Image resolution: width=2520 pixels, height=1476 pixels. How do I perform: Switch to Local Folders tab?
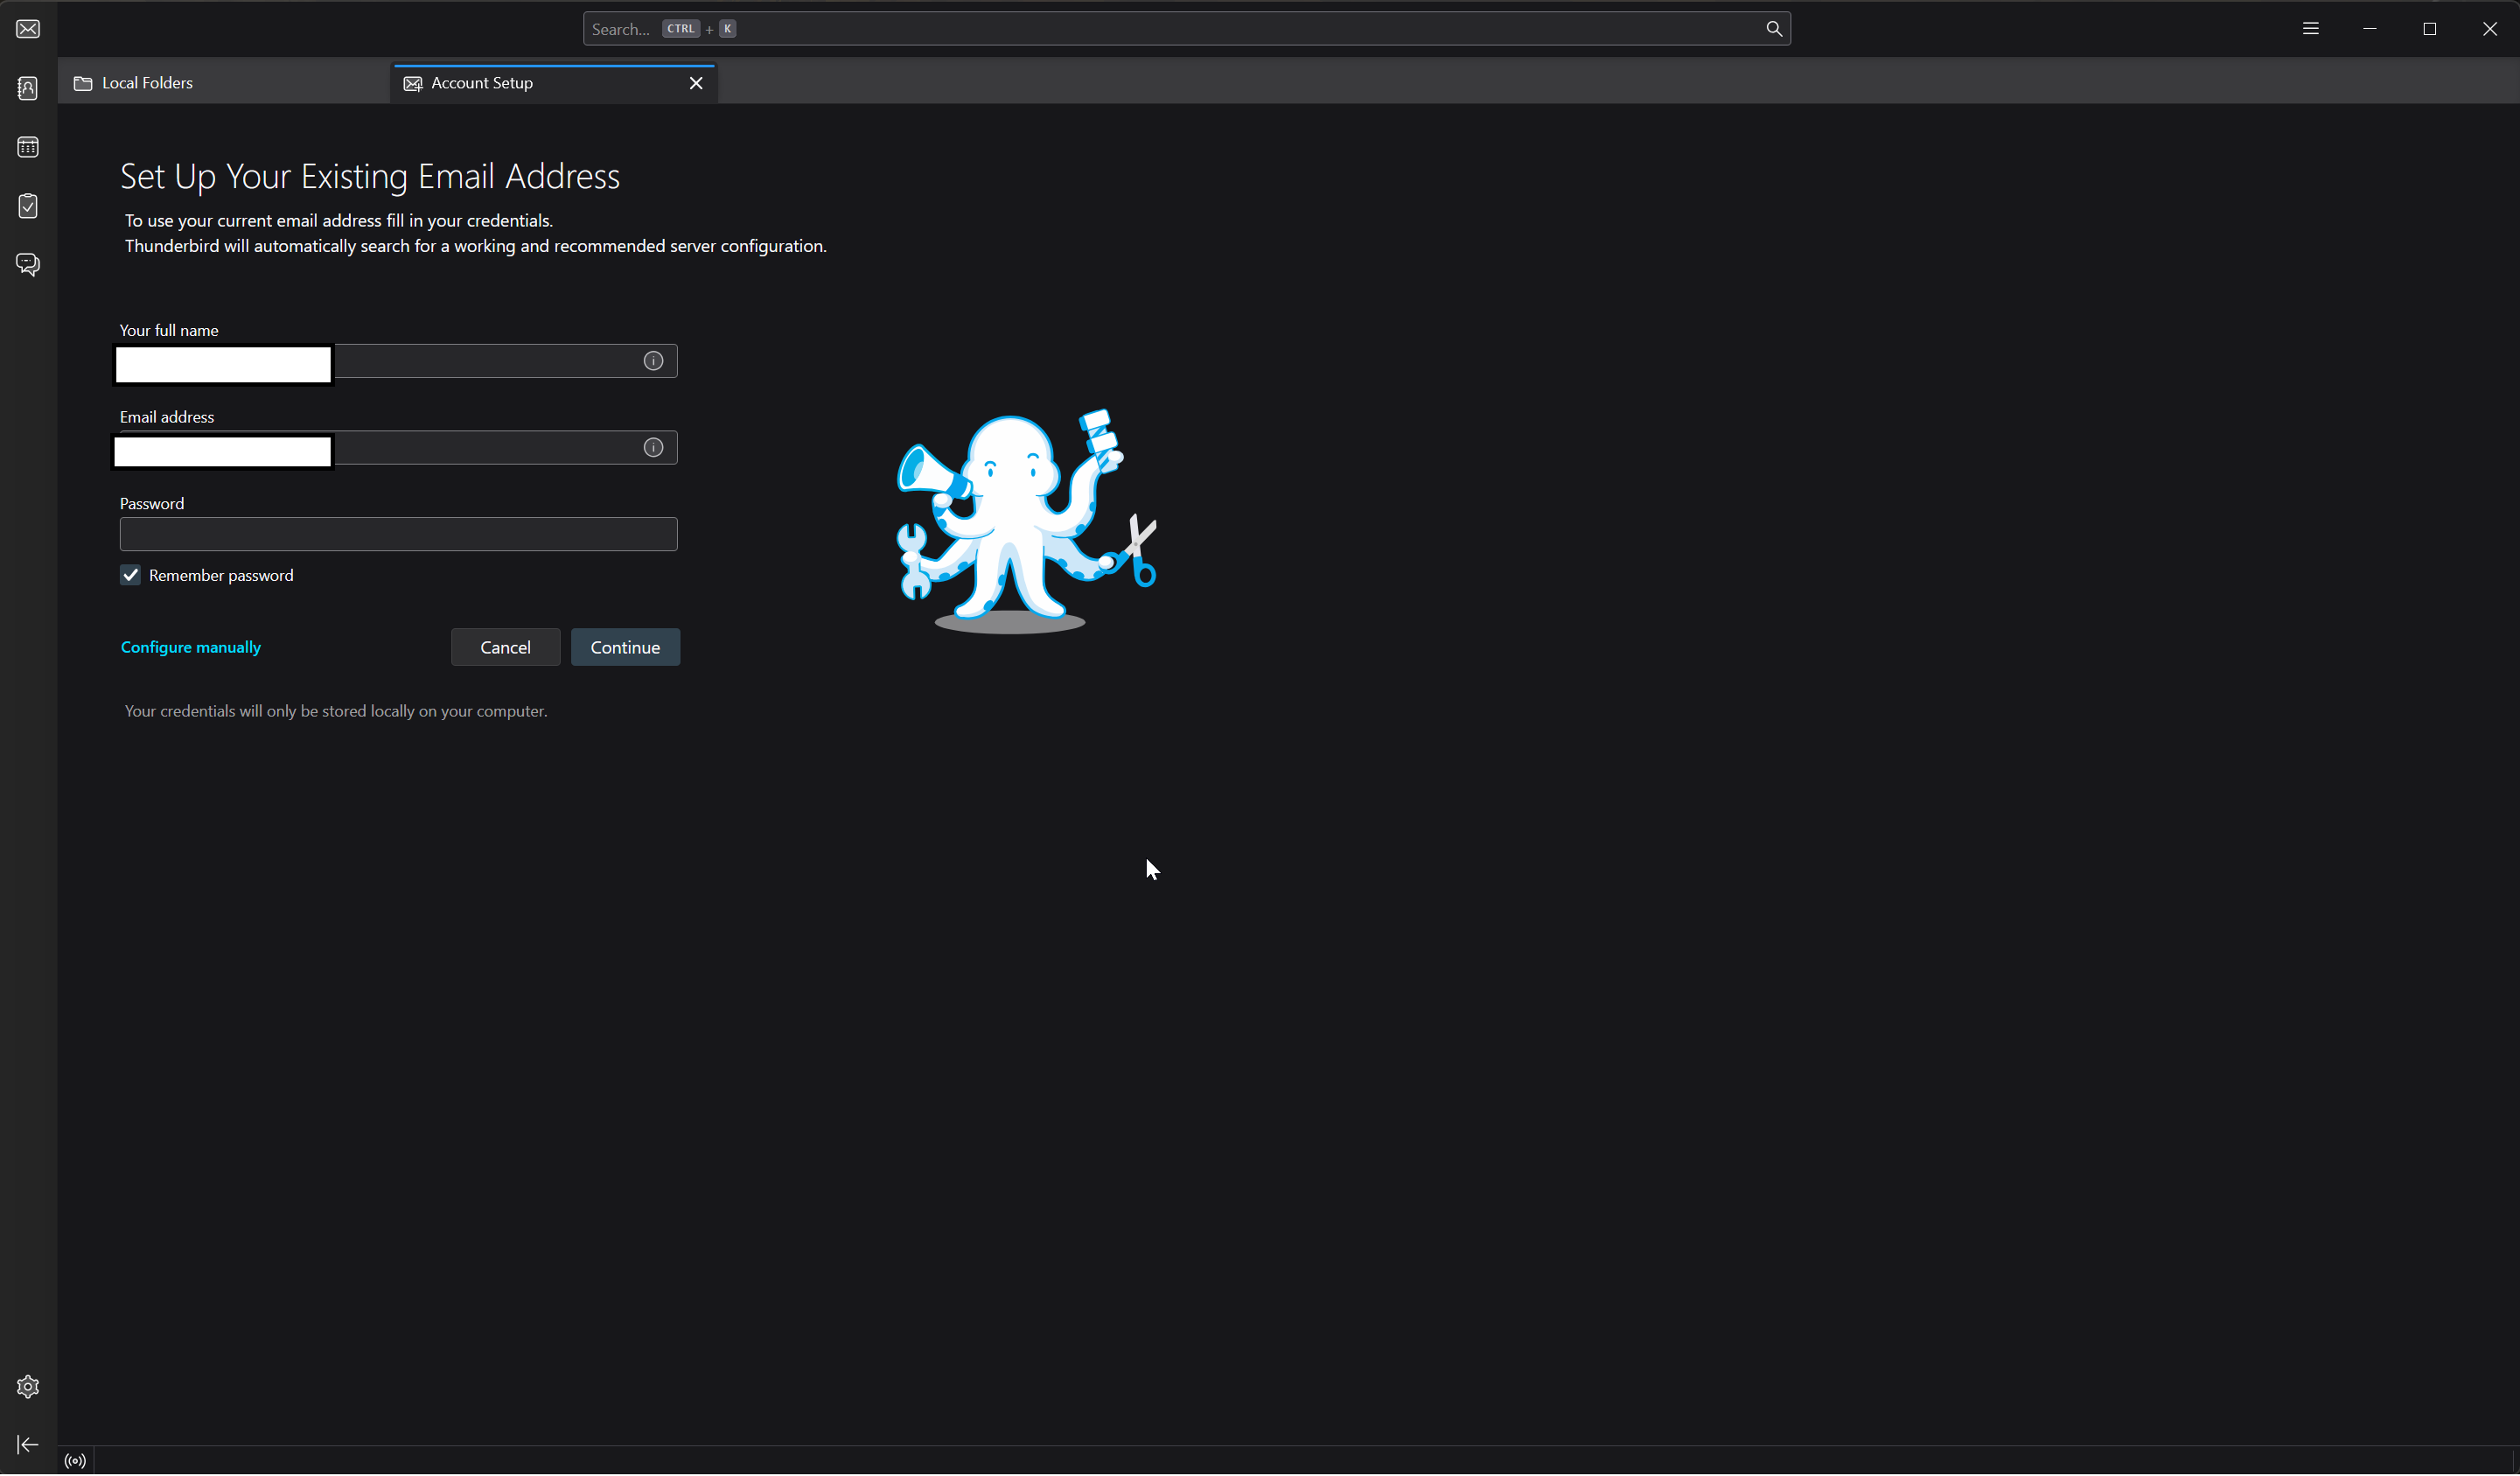point(147,83)
